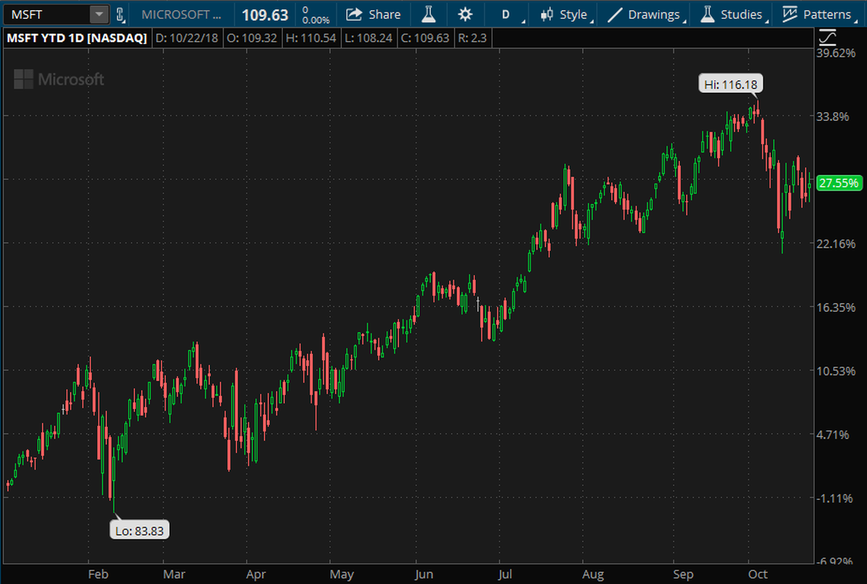This screenshot has width=867, height=584.
Task: Open chart settings gear icon
Action: coord(465,14)
